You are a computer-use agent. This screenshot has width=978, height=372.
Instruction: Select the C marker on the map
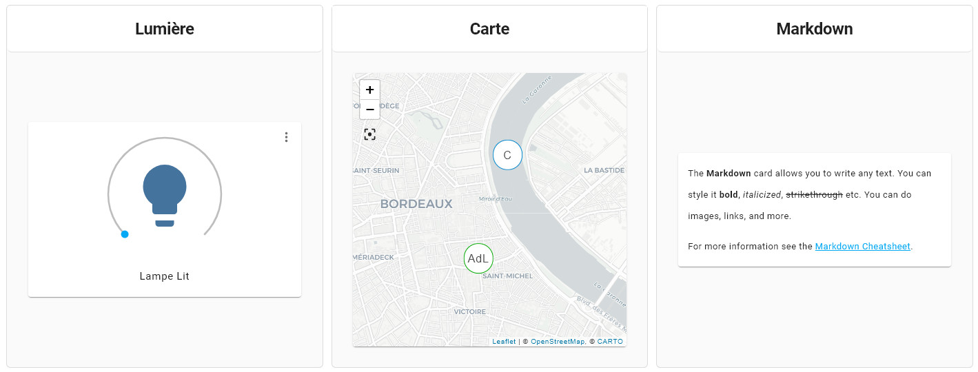[507, 155]
